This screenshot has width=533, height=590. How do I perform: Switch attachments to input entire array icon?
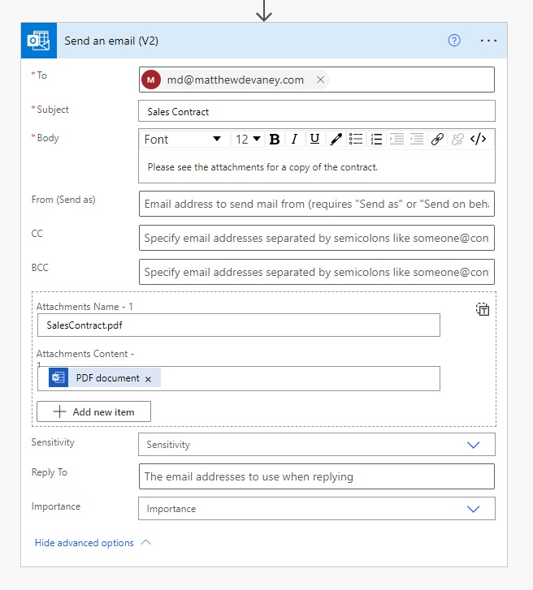point(483,309)
